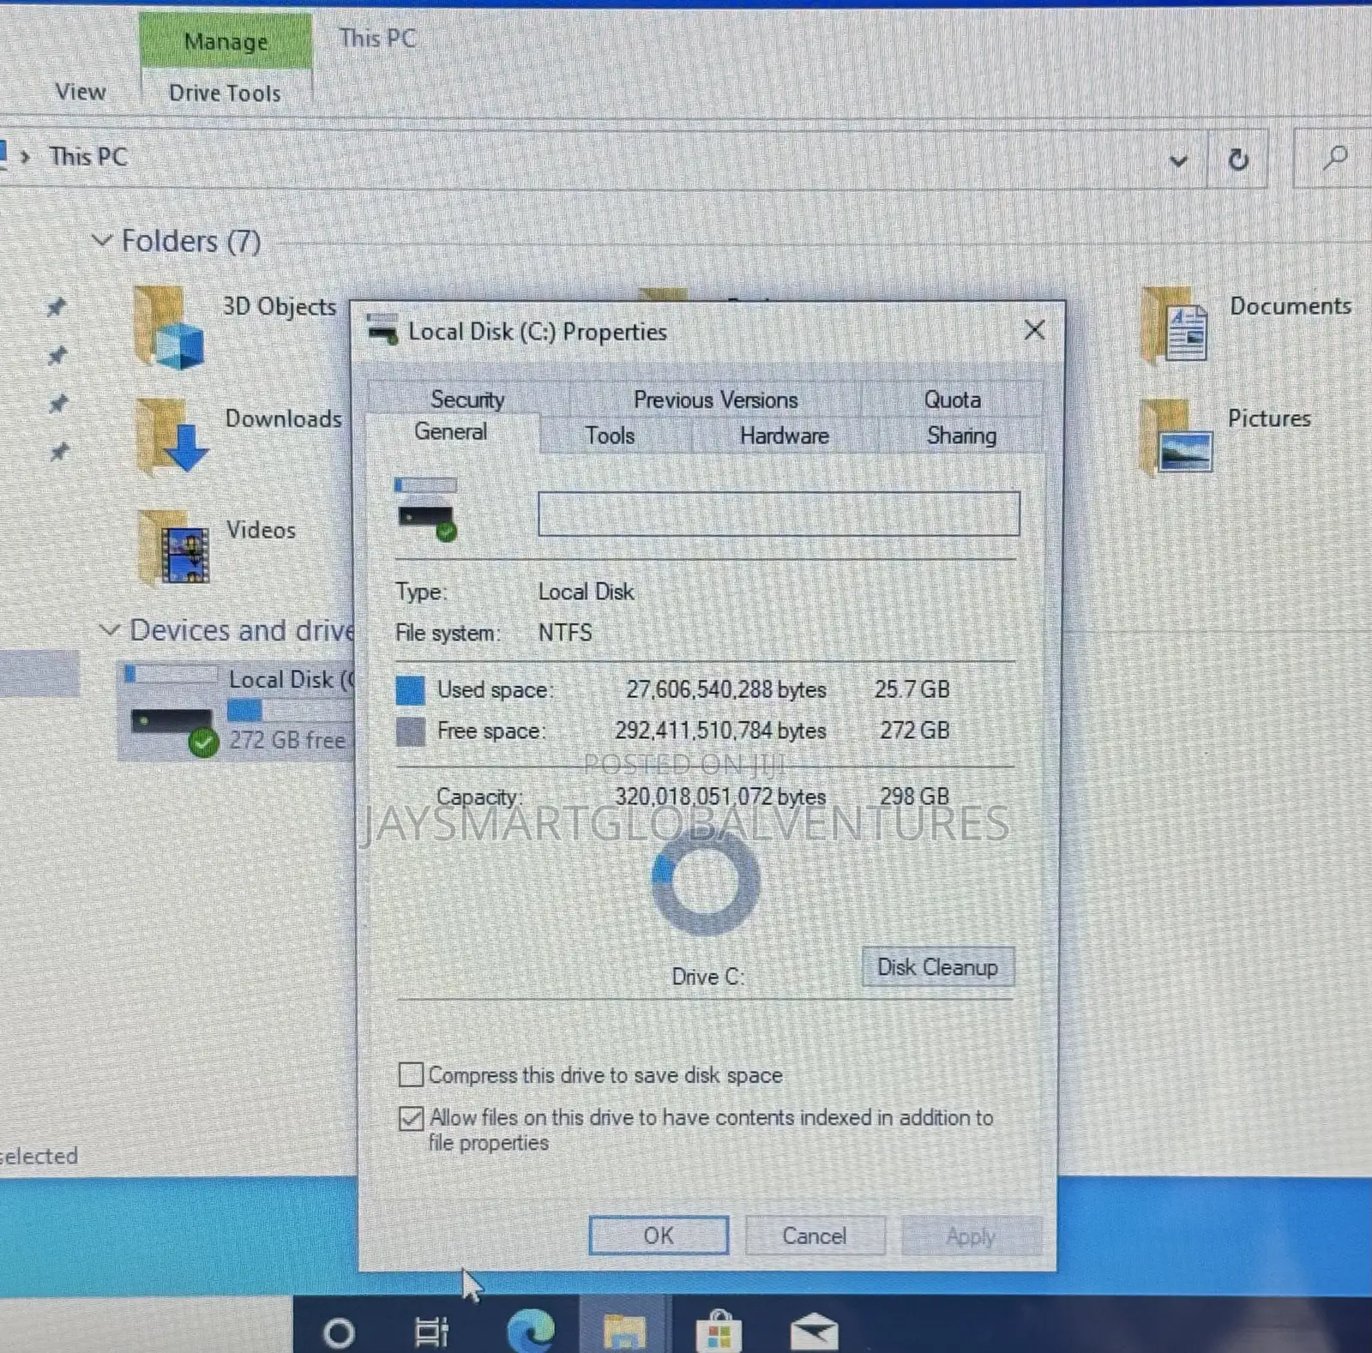The width and height of the screenshot is (1372, 1353).
Task: Click the gray Free space color swatch
Action: pos(410,731)
